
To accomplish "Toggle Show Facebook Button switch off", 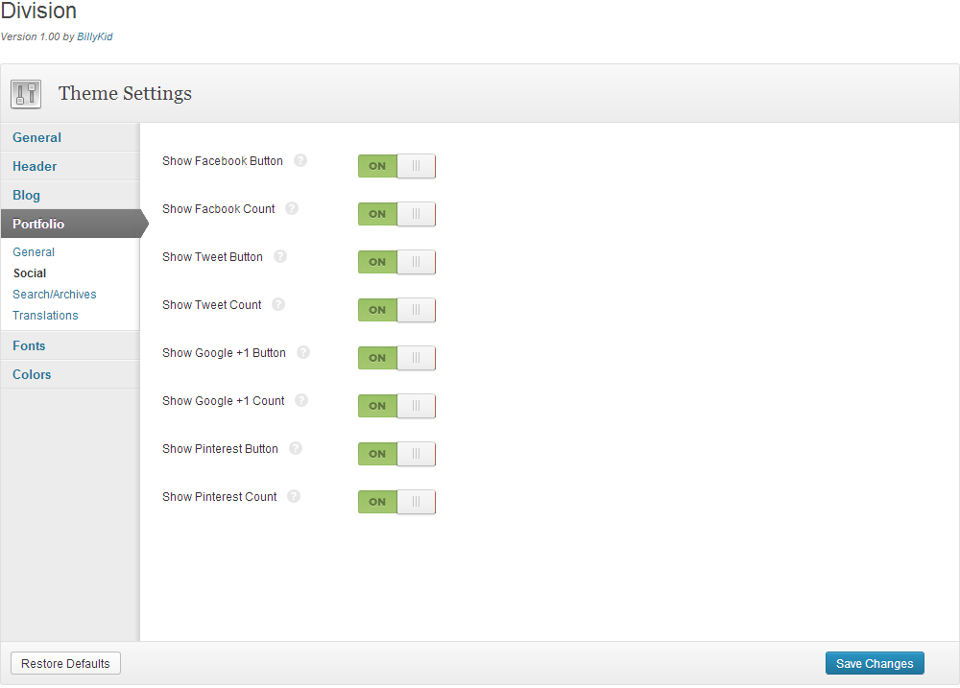I will [x=396, y=166].
